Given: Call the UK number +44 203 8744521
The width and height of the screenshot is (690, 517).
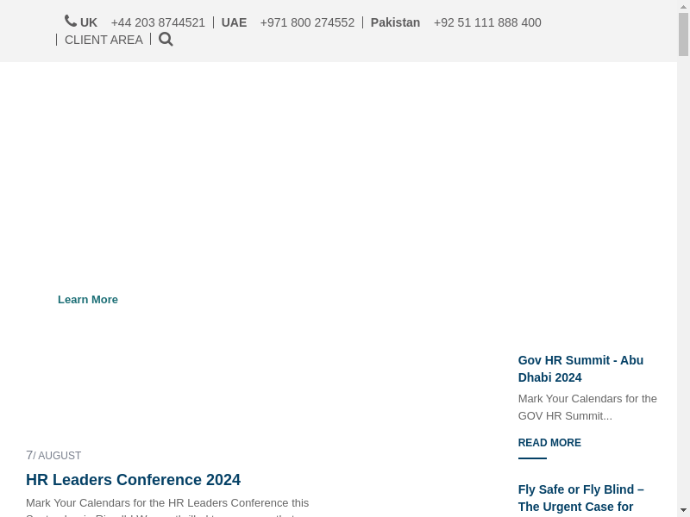Looking at the screenshot, I should coord(158,22).
